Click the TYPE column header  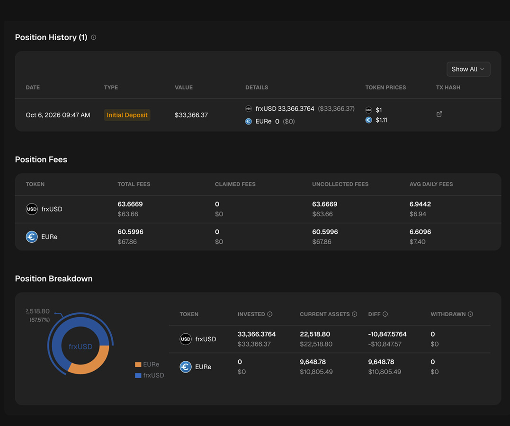pyautogui.click(x=111, y=88)
